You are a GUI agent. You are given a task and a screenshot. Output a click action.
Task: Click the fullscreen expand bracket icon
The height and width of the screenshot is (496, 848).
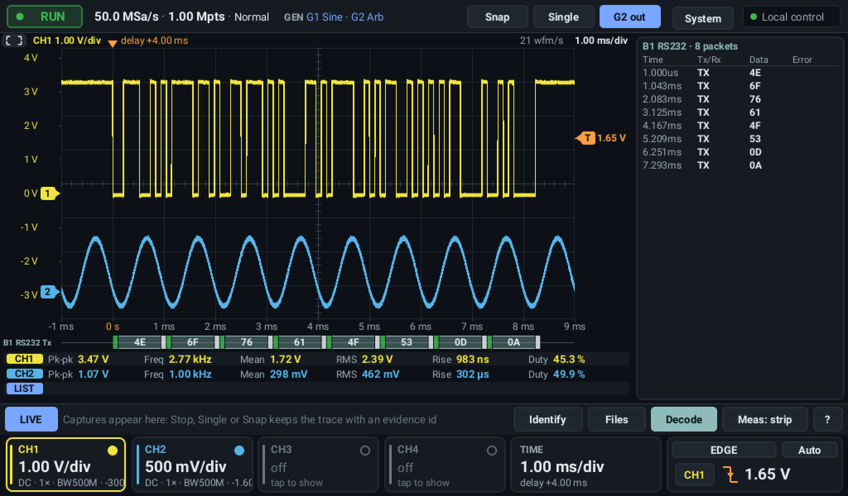(14, 41)
